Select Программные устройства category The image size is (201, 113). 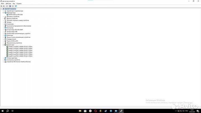[x=14, y=43]
